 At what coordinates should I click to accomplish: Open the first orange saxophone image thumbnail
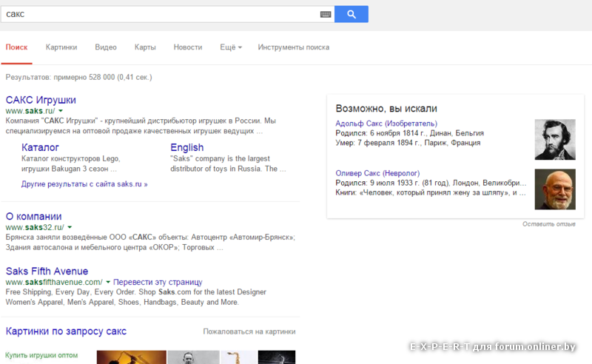click(x=132, y=357)
